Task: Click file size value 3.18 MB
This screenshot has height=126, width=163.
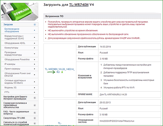Action: tap(104, 115)
